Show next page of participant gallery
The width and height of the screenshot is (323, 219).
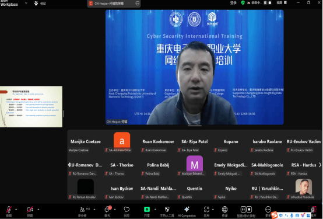(320, 165)
